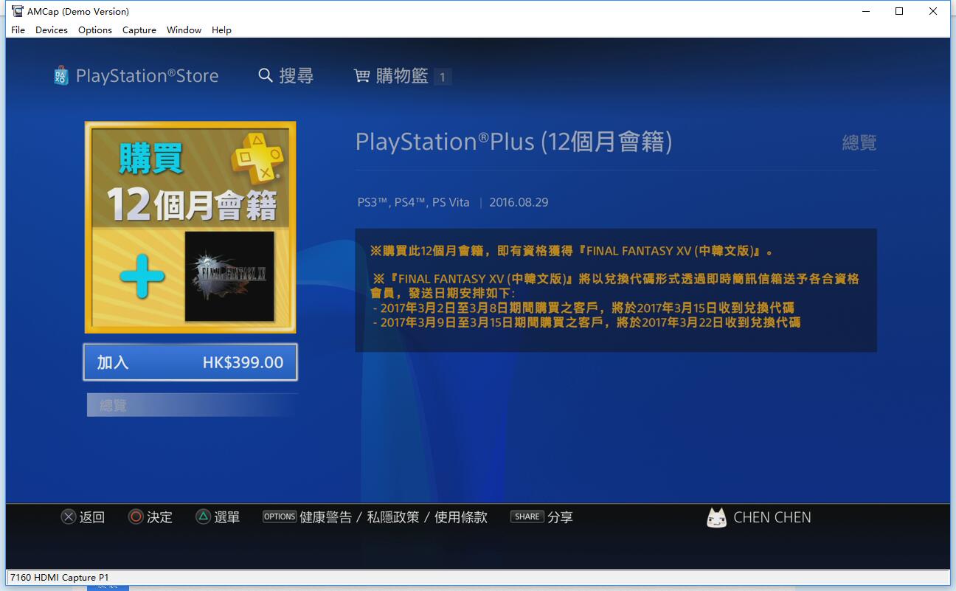Select the 12個月會籍 product cover image
Viewport: 956px width, 591px height.
[190, 227]
